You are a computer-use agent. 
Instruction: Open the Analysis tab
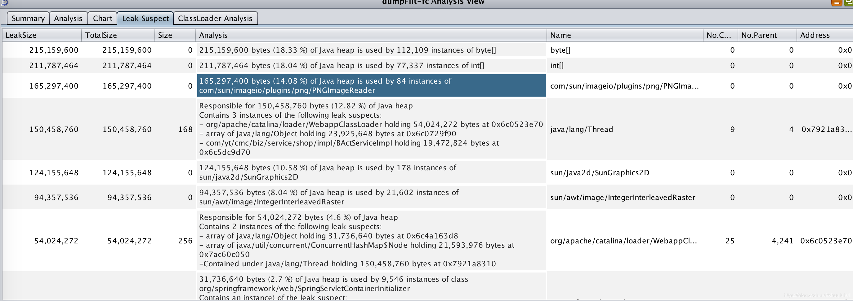tap(68, 18)
